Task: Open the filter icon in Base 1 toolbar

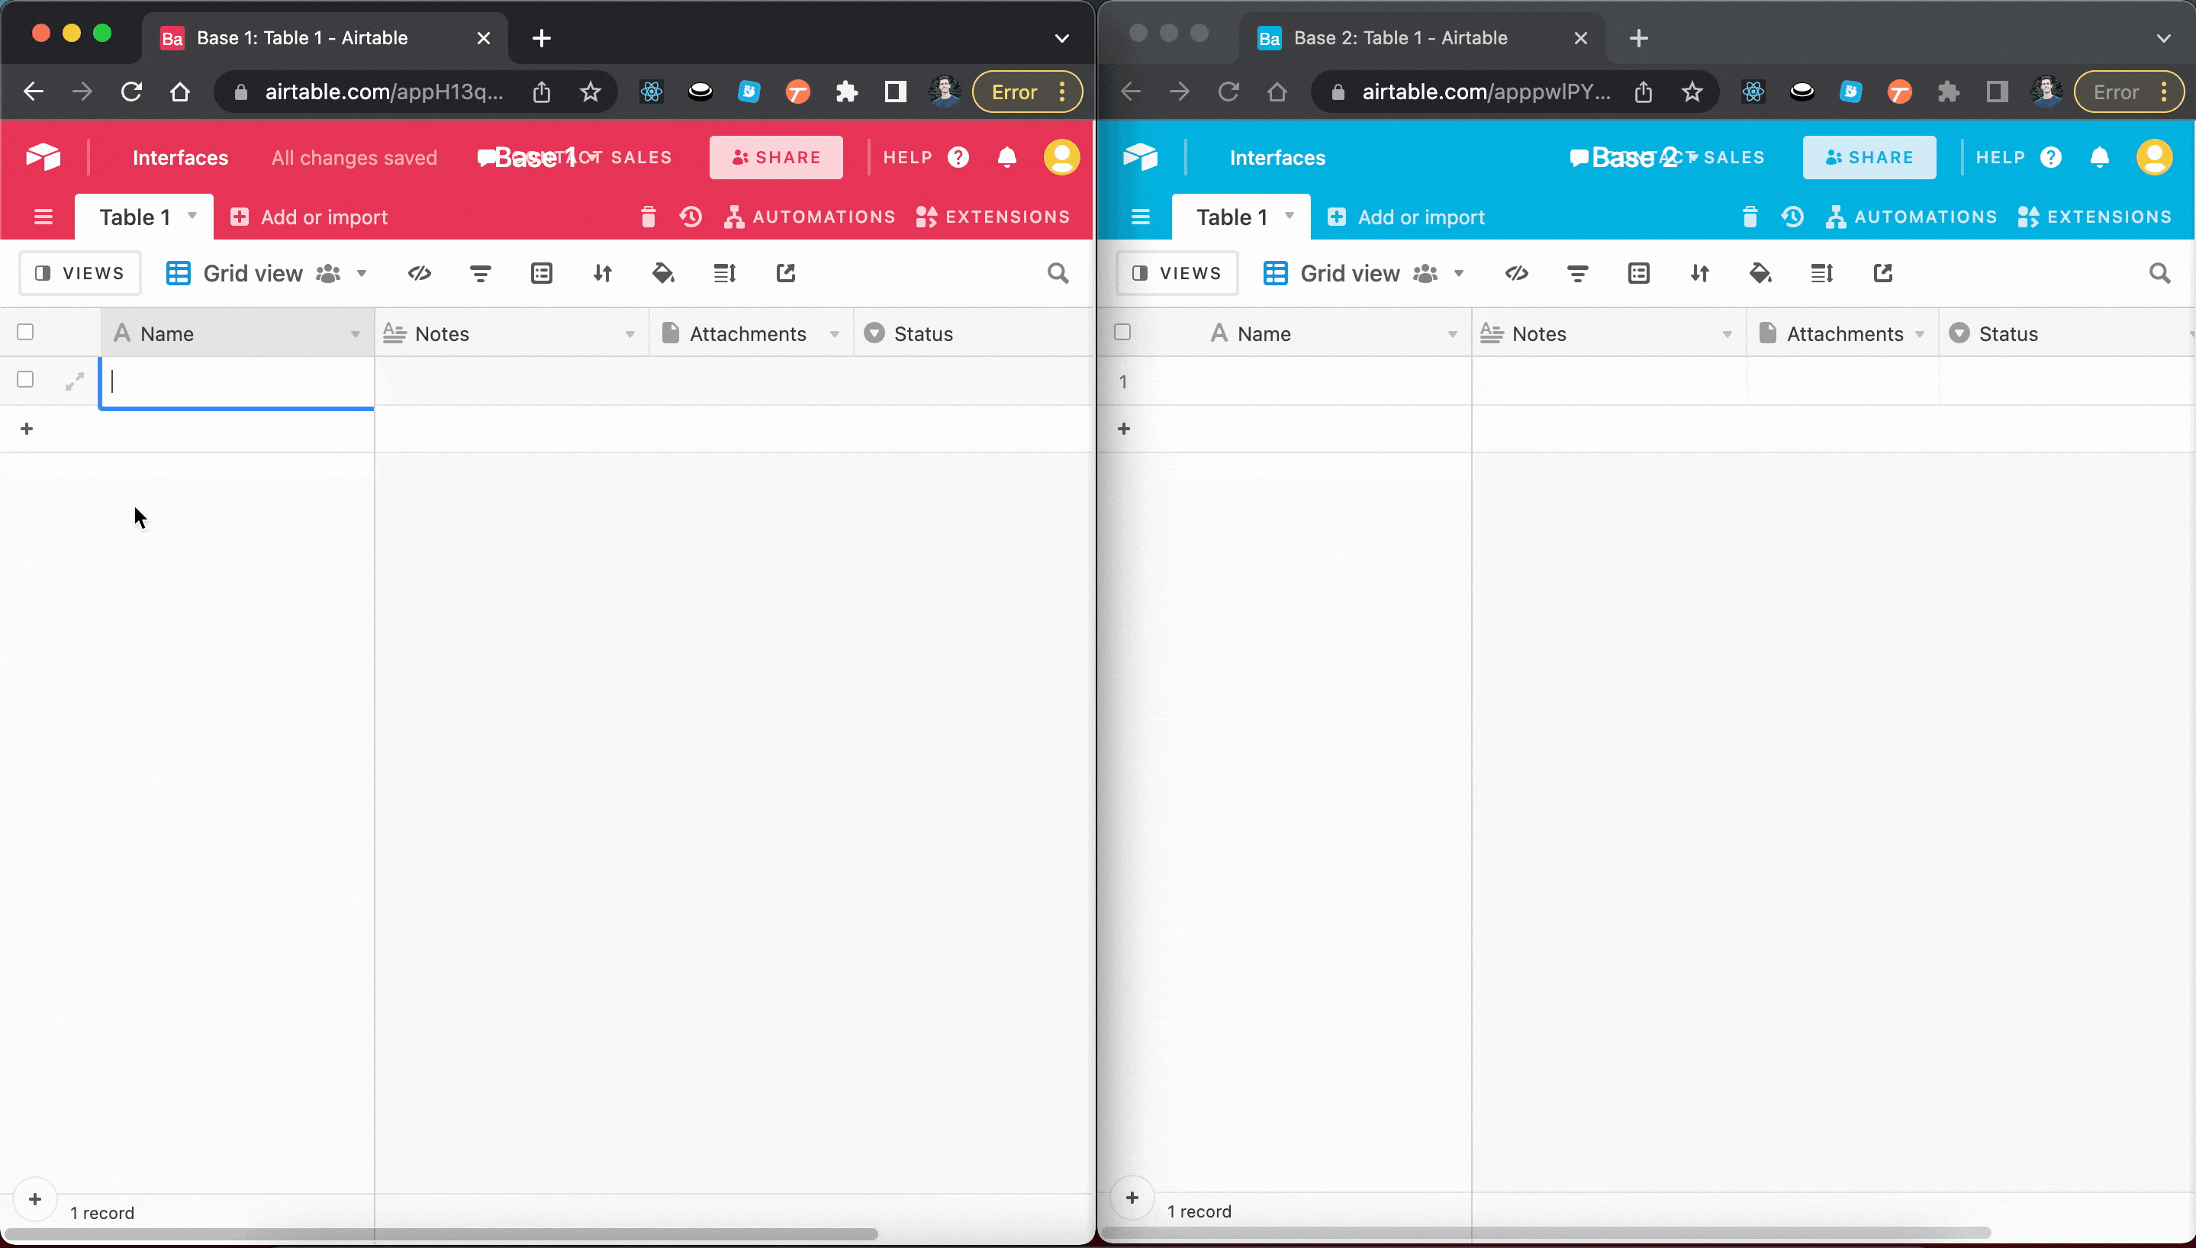Action: pos(481,273)
